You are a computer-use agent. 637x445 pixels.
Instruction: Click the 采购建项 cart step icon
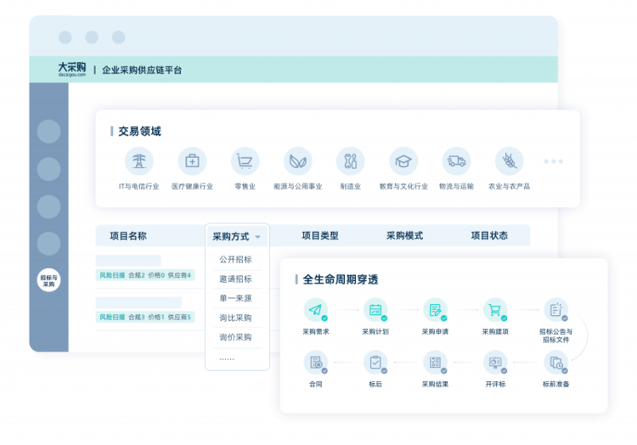pyautogui.click(x=494, y=310)
